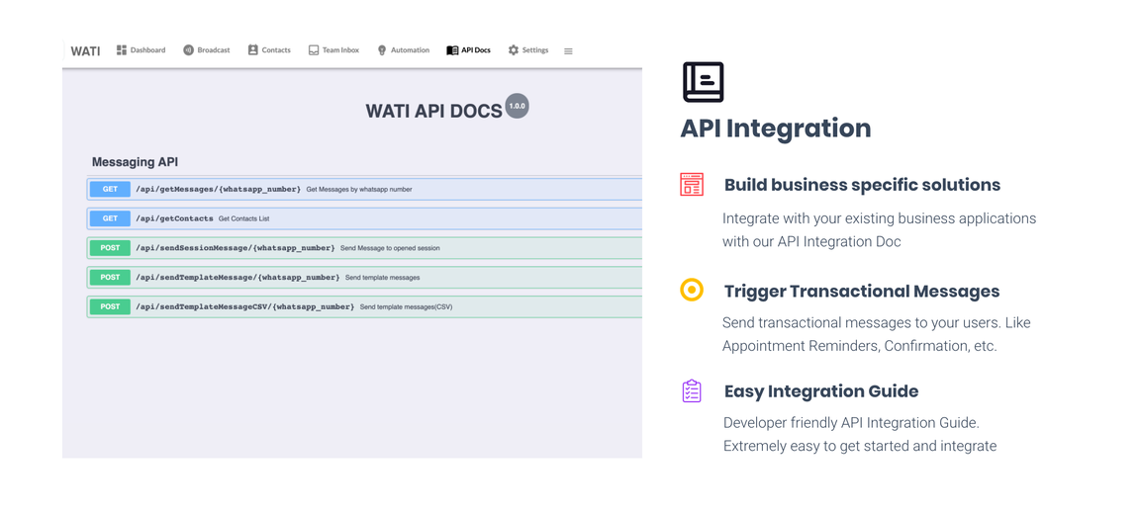1140x514 pixels.
Task: Collapse the Messaging API section heading
Action: (136, 162)
